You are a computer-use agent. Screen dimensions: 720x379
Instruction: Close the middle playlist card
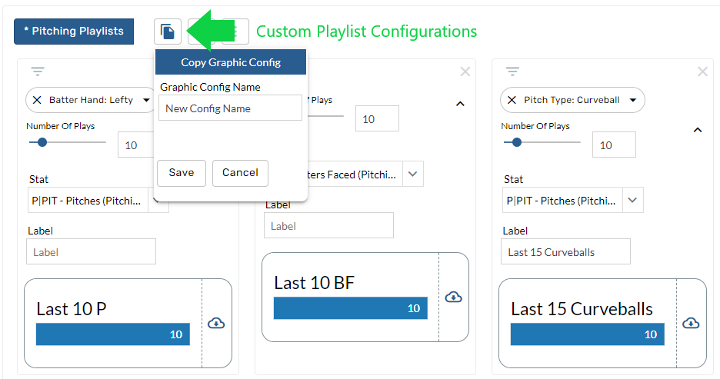coord(465,71)
